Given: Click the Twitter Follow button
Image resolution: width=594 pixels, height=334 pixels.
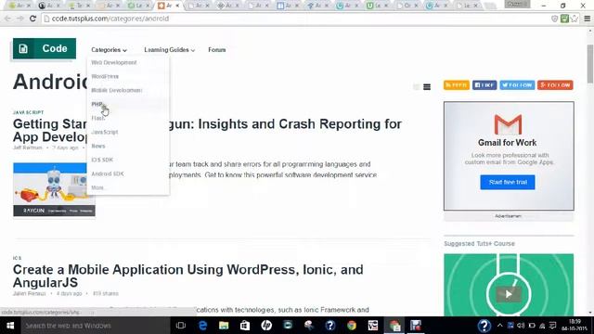Looking at the screenshot, I should coord(517,85).
